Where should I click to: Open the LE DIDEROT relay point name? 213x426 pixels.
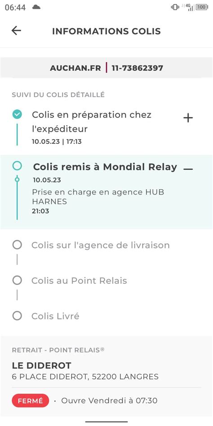coord(42,365)
